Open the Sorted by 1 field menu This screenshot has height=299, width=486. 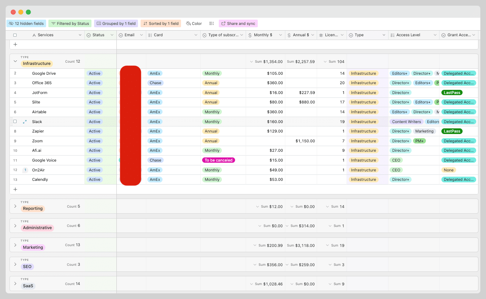click(161, 23)
